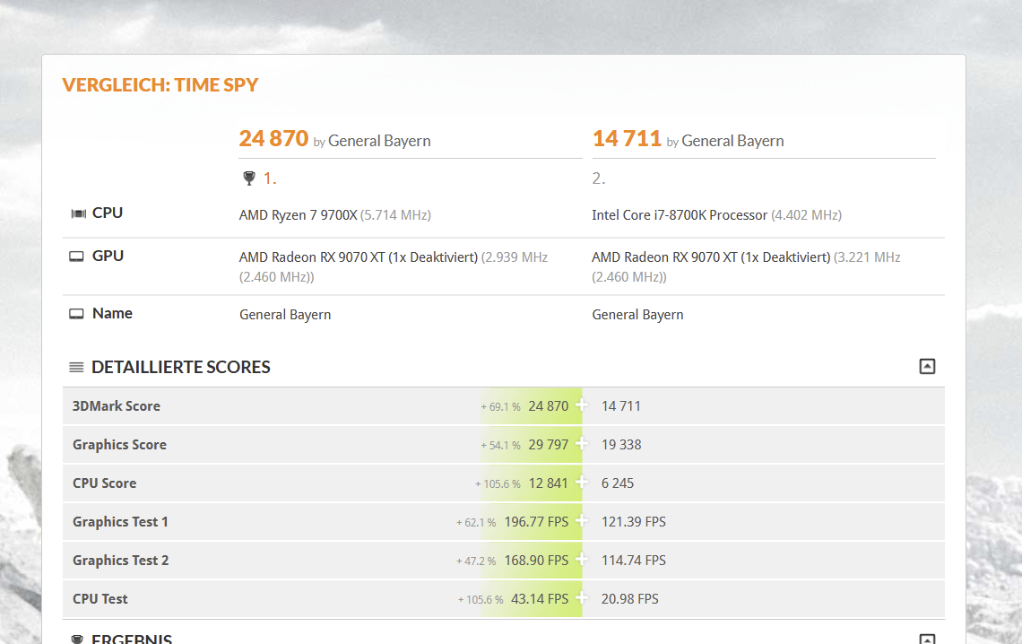Collapse the Detaillierte Scores section

click(927, 366)
